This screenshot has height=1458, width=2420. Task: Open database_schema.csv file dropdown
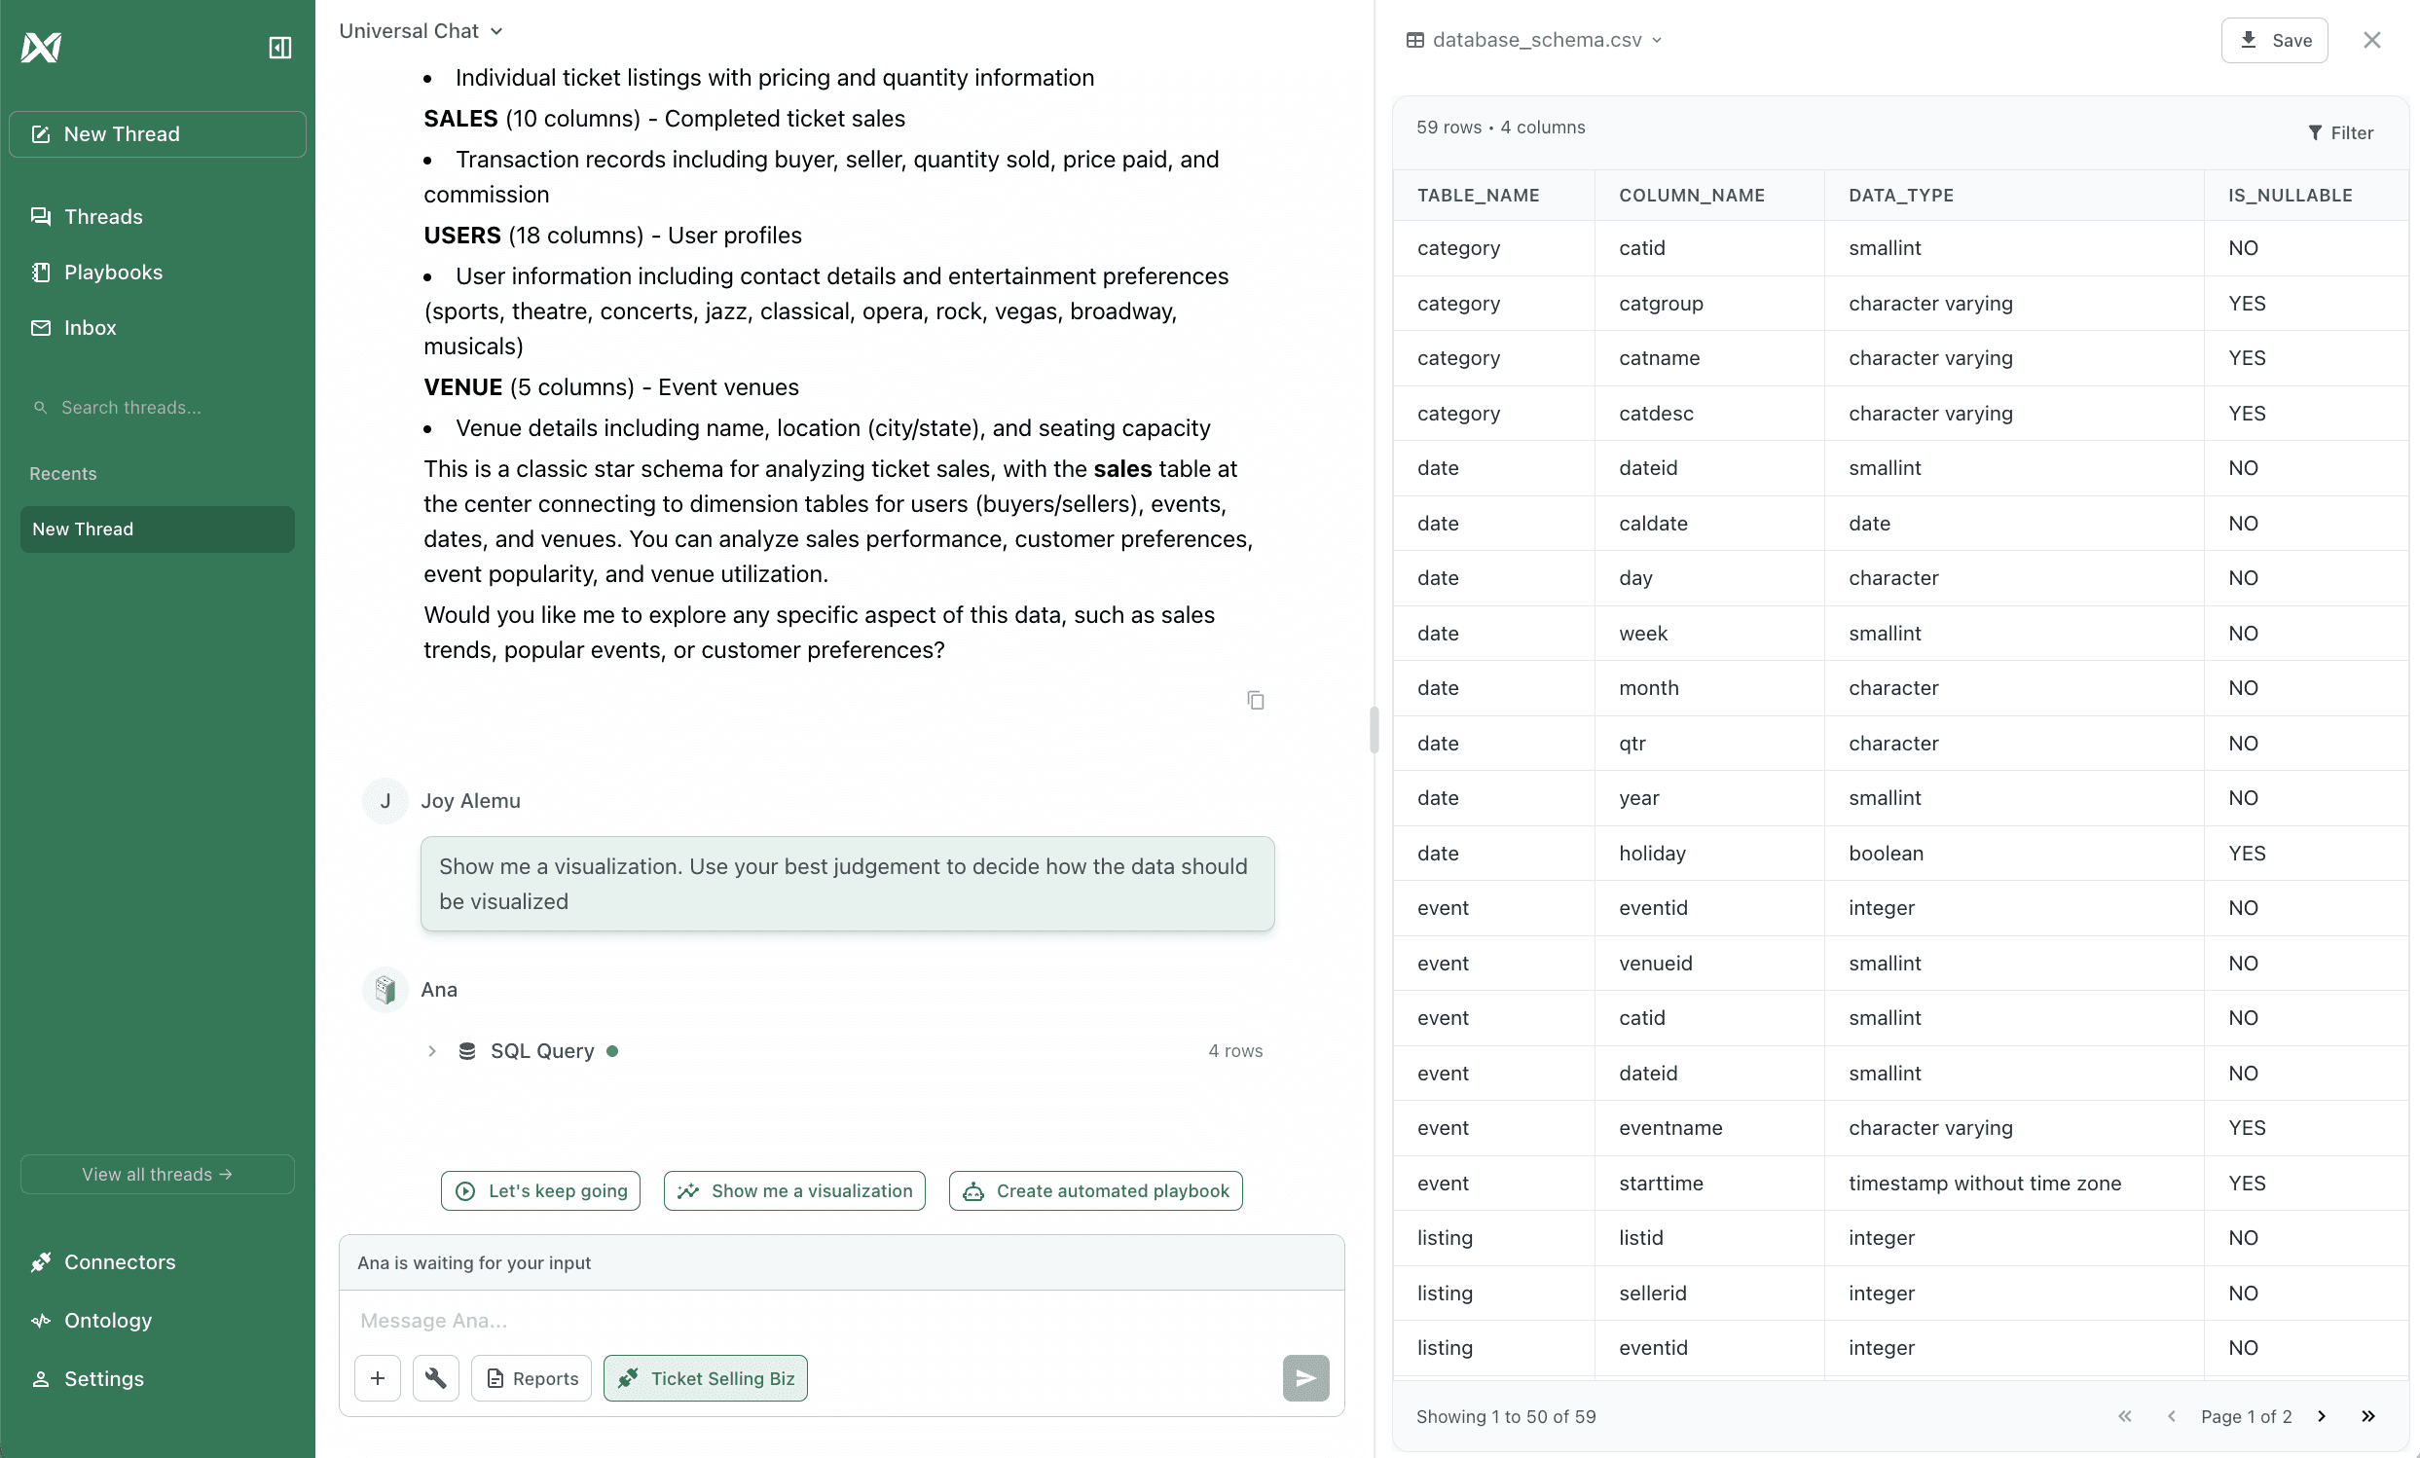tap(1537, 40)
